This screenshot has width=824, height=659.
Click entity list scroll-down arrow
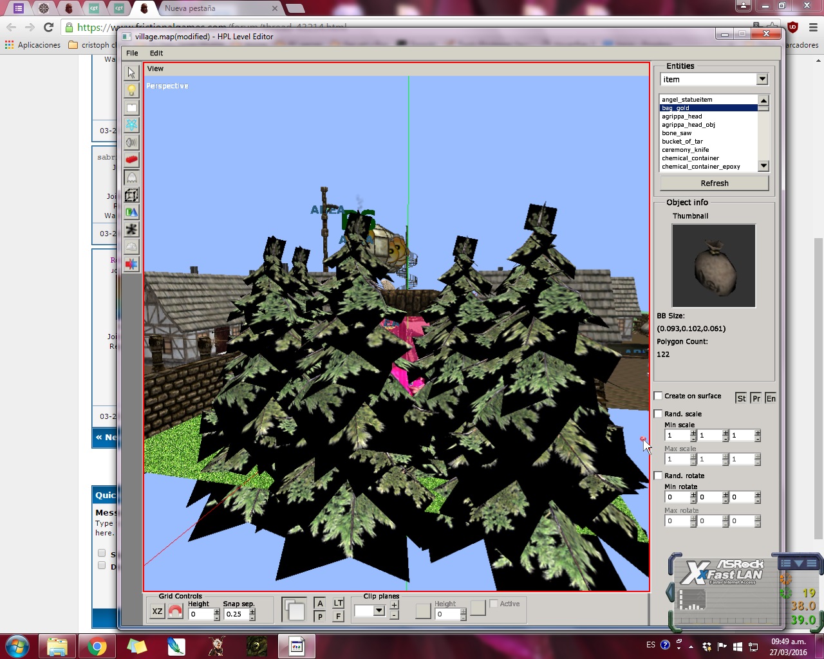pos(763,166)
